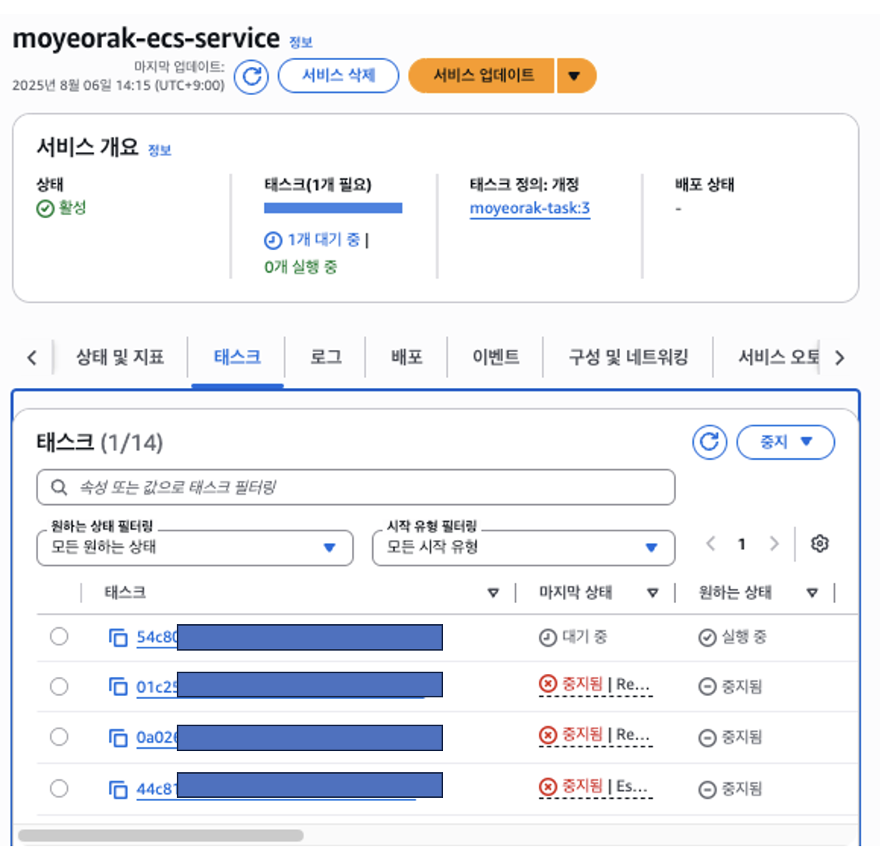Click the 활성 status check icon
Image resolution: width=880 pixels, height=854 pixels.
click(x=45, y=209)
